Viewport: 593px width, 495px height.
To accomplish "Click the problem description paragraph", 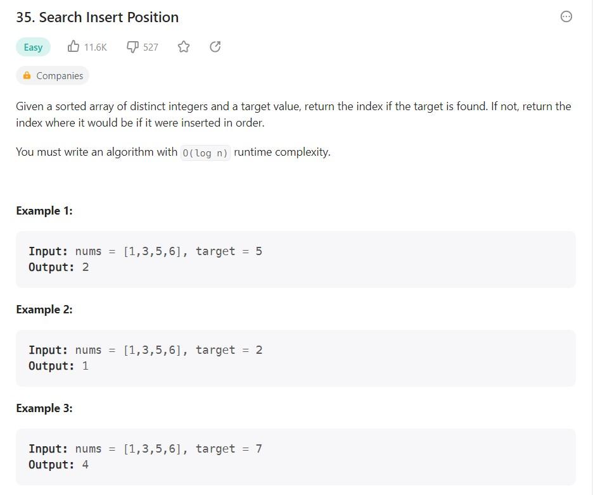I will 293,115.
